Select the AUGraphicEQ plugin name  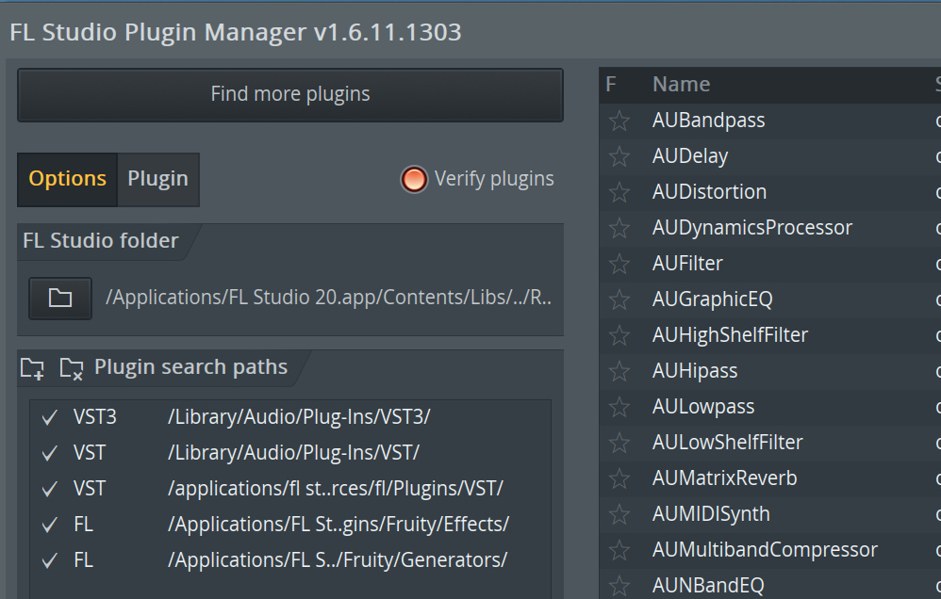tap(713, 299)
